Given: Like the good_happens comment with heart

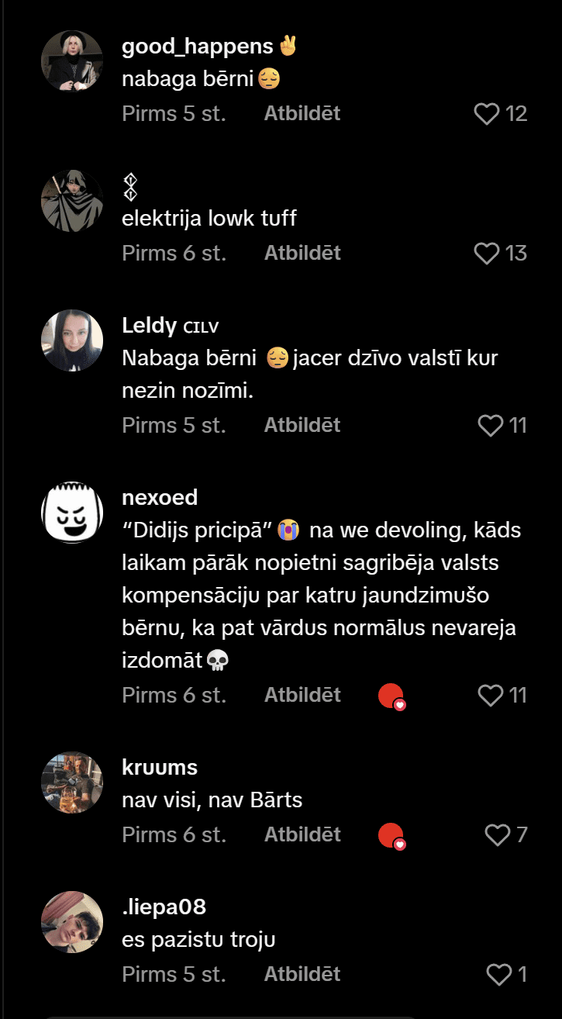Looking at the screenshot, I should tap(487, 114).
